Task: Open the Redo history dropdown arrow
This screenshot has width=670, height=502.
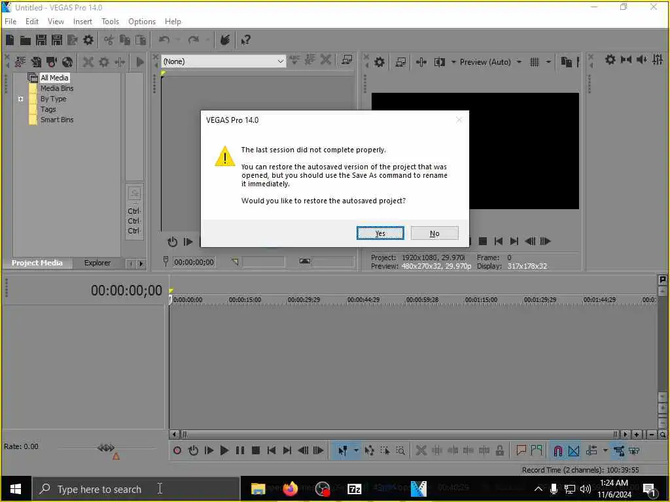Action: click(207, 40)
